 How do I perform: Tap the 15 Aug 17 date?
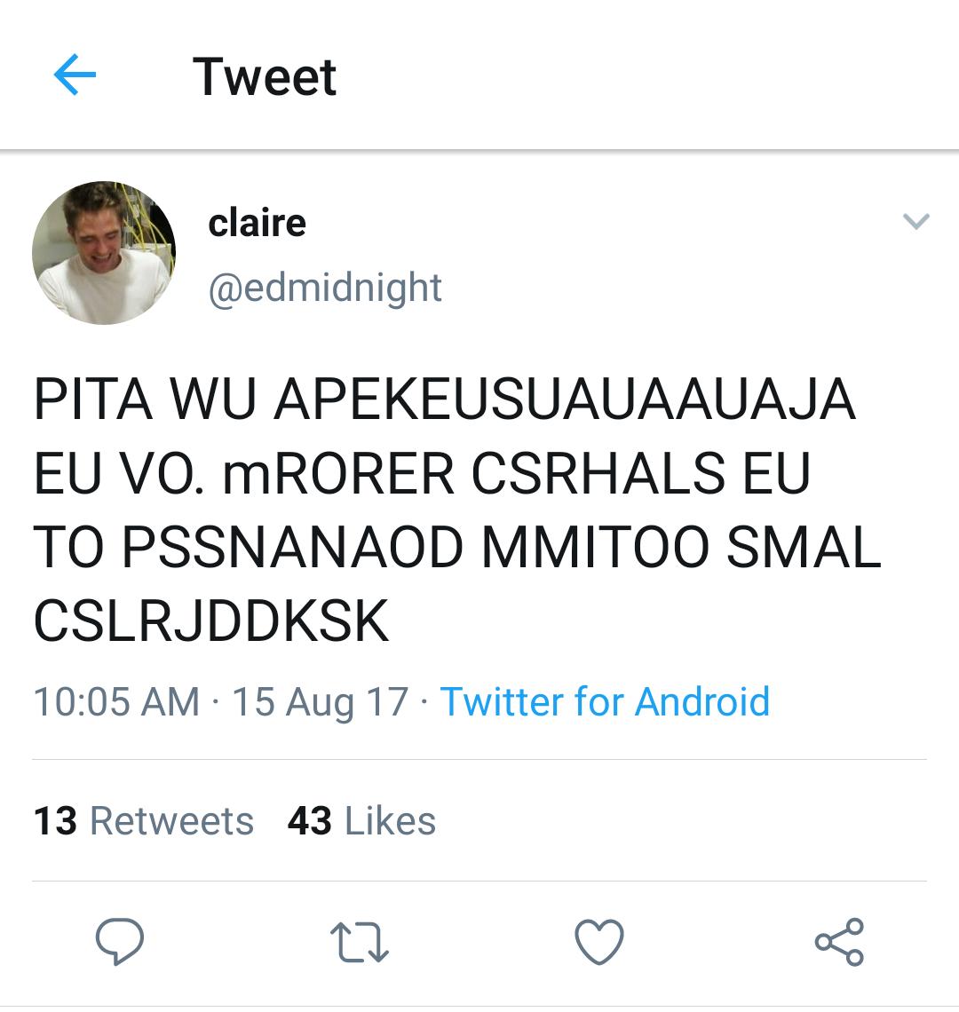pyautogui.click(x=321, y=701)
